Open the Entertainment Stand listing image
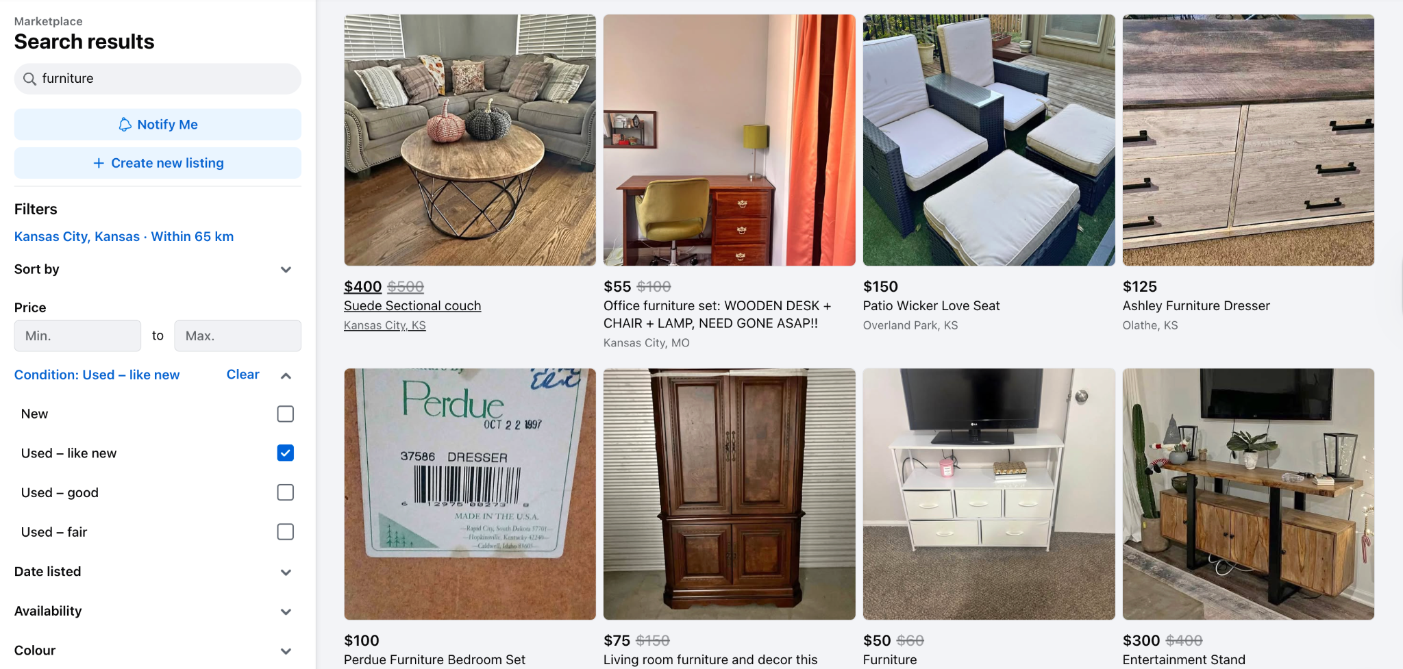 (1248, 494)
